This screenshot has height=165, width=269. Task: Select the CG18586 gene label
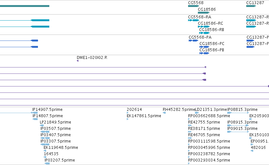207,10
